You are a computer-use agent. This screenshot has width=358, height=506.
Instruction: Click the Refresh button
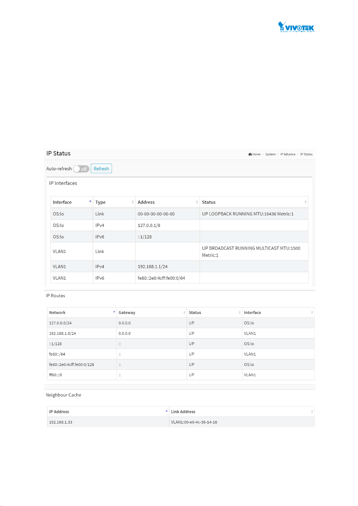coord(101,169)
